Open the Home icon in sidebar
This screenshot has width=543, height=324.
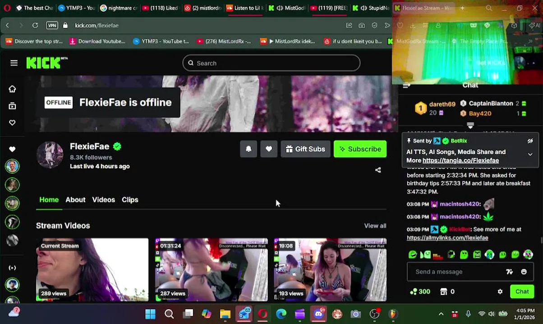(x=12, y=89)
